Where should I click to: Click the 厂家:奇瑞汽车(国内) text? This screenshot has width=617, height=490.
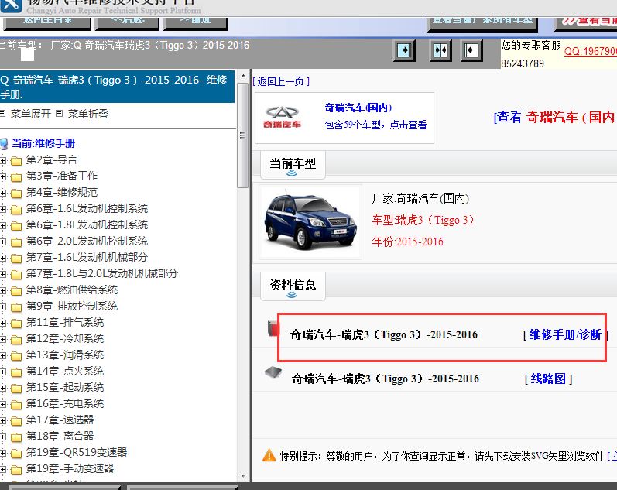[x=420, y=198]
